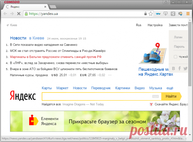Screen dimensions: 193x142
Task: Click the VK login icon
Action: [x=173, y=68]
